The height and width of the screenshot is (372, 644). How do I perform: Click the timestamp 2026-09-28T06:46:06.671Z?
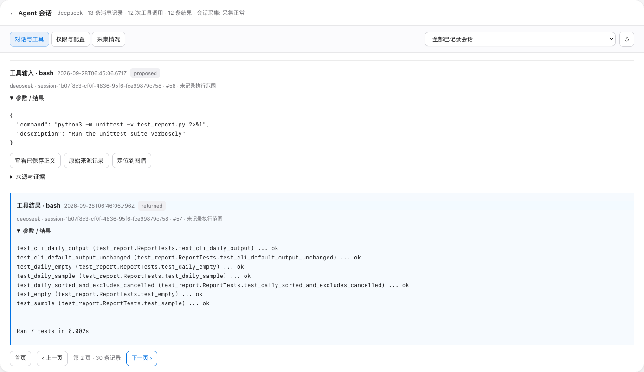(92, 73)
